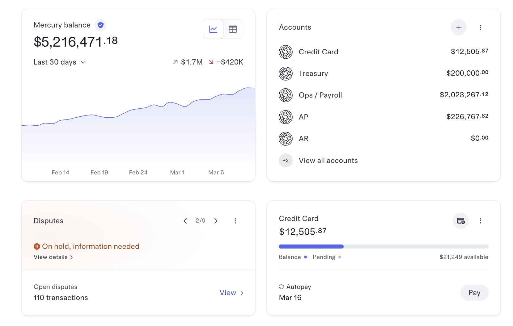Screen dimensions: 513x326
Task: Click the verified shield badge beside Mercury balance
Action: click(x=100, y=25)
